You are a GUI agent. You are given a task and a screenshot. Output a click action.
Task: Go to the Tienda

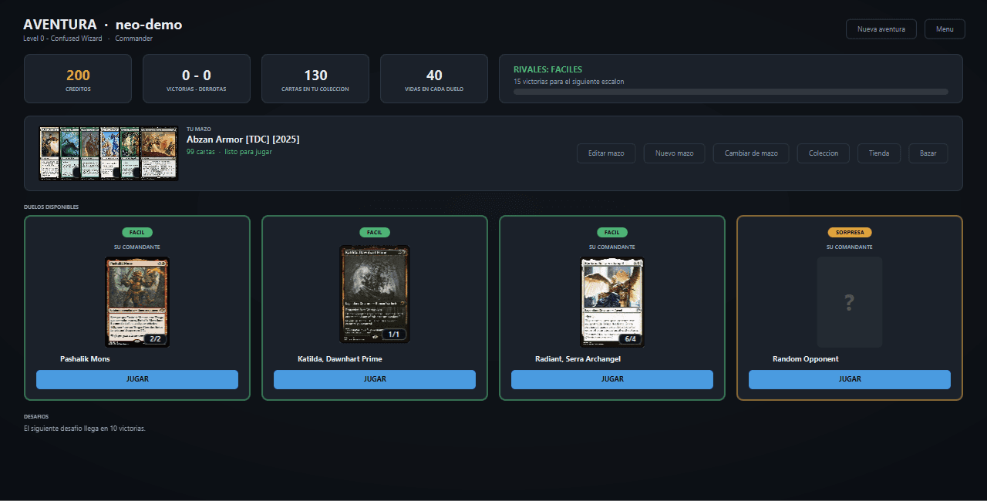point(879,153)
